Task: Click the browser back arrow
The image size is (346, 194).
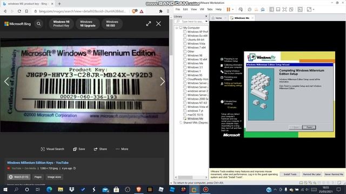Action: [x=5, y=11]
